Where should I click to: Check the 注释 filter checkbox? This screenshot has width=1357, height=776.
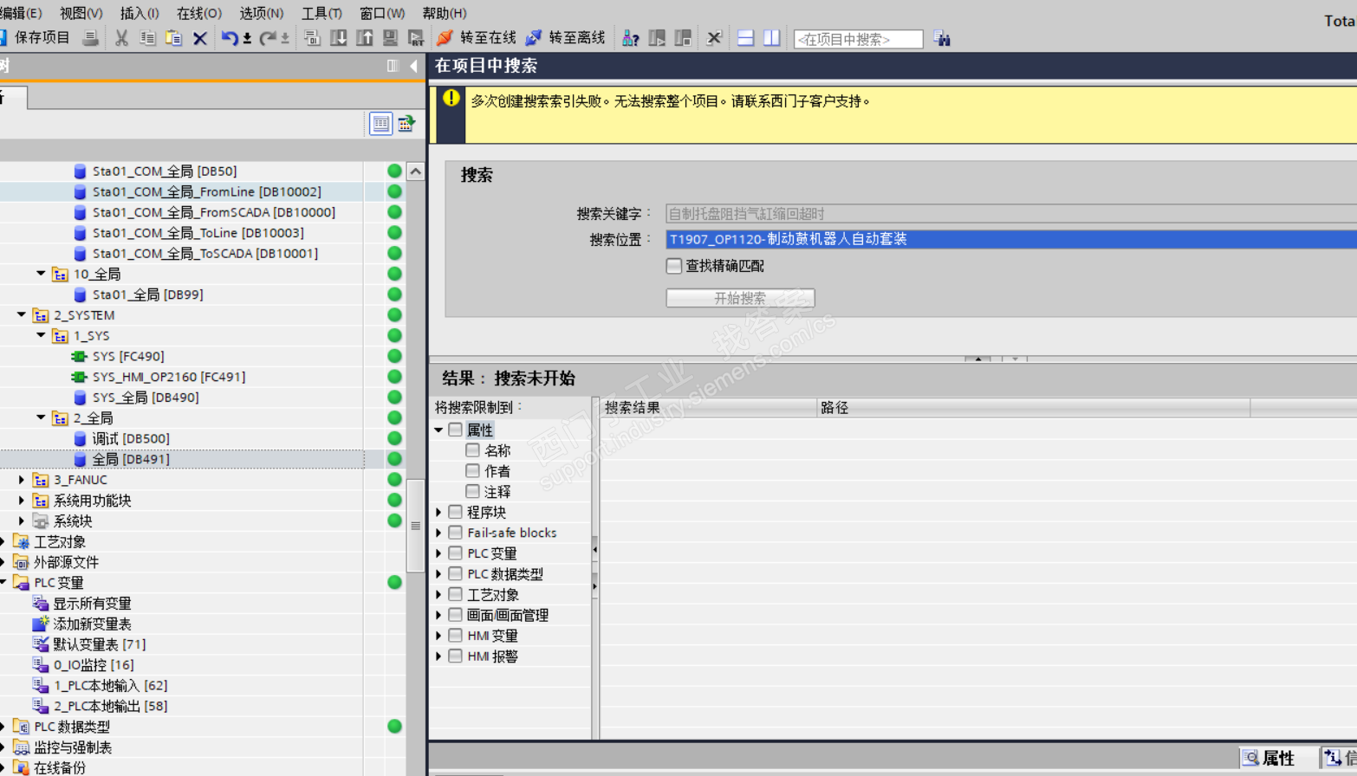(472, 491)
